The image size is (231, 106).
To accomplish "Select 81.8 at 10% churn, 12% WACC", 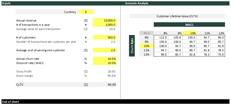I will coord(218,46).
